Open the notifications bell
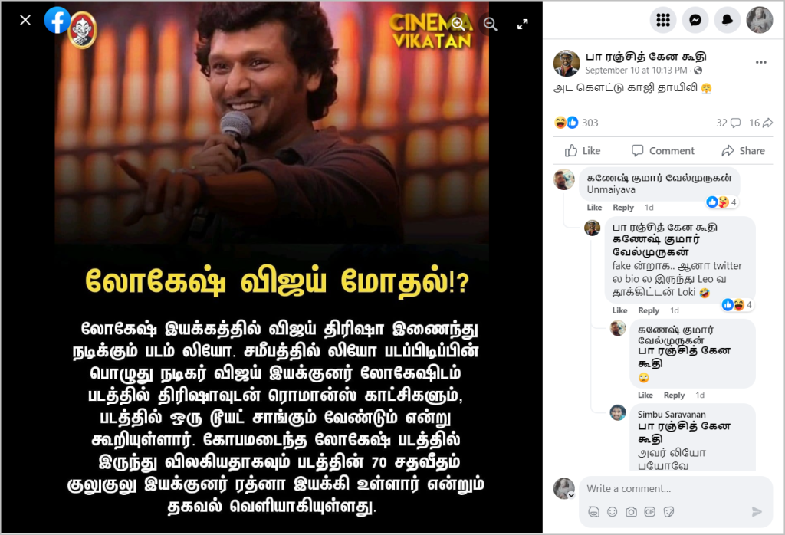The image size is (785, 535). (727, 20)
